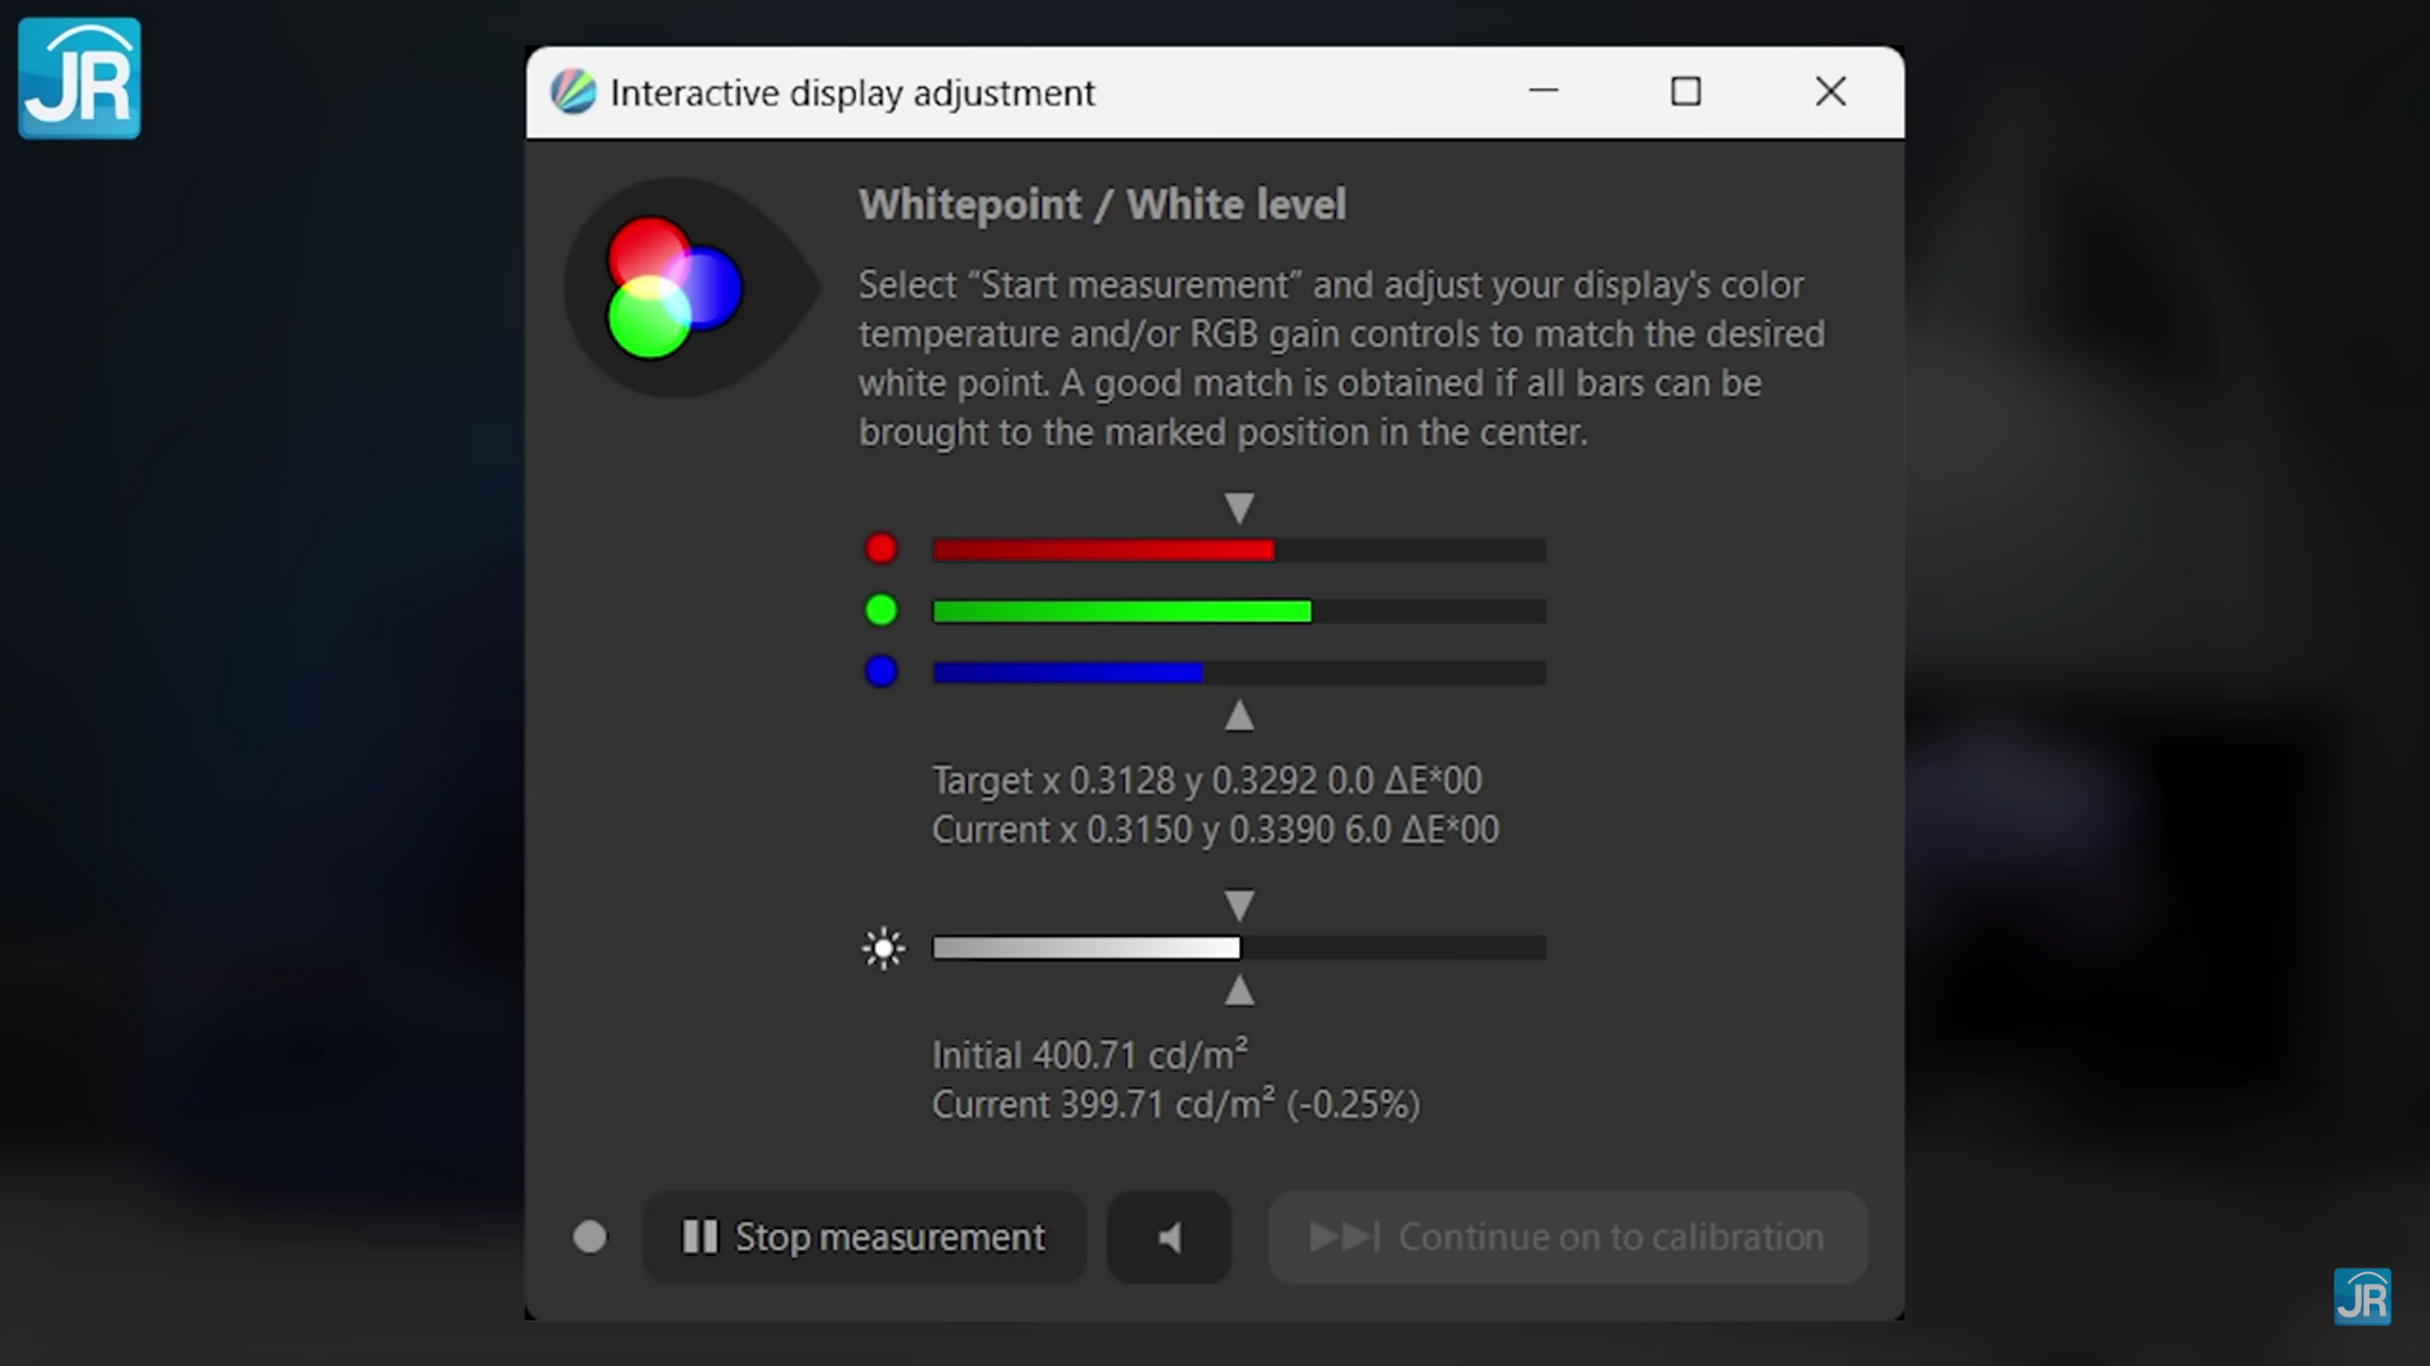The width and height of the screenshot is (2430, 1366).
Task: Click the round measurement status indicator
Action: click(590, 1237)
